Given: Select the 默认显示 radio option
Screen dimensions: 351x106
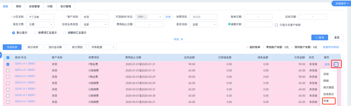Looking at the screenshot, I should coord(13,33).
